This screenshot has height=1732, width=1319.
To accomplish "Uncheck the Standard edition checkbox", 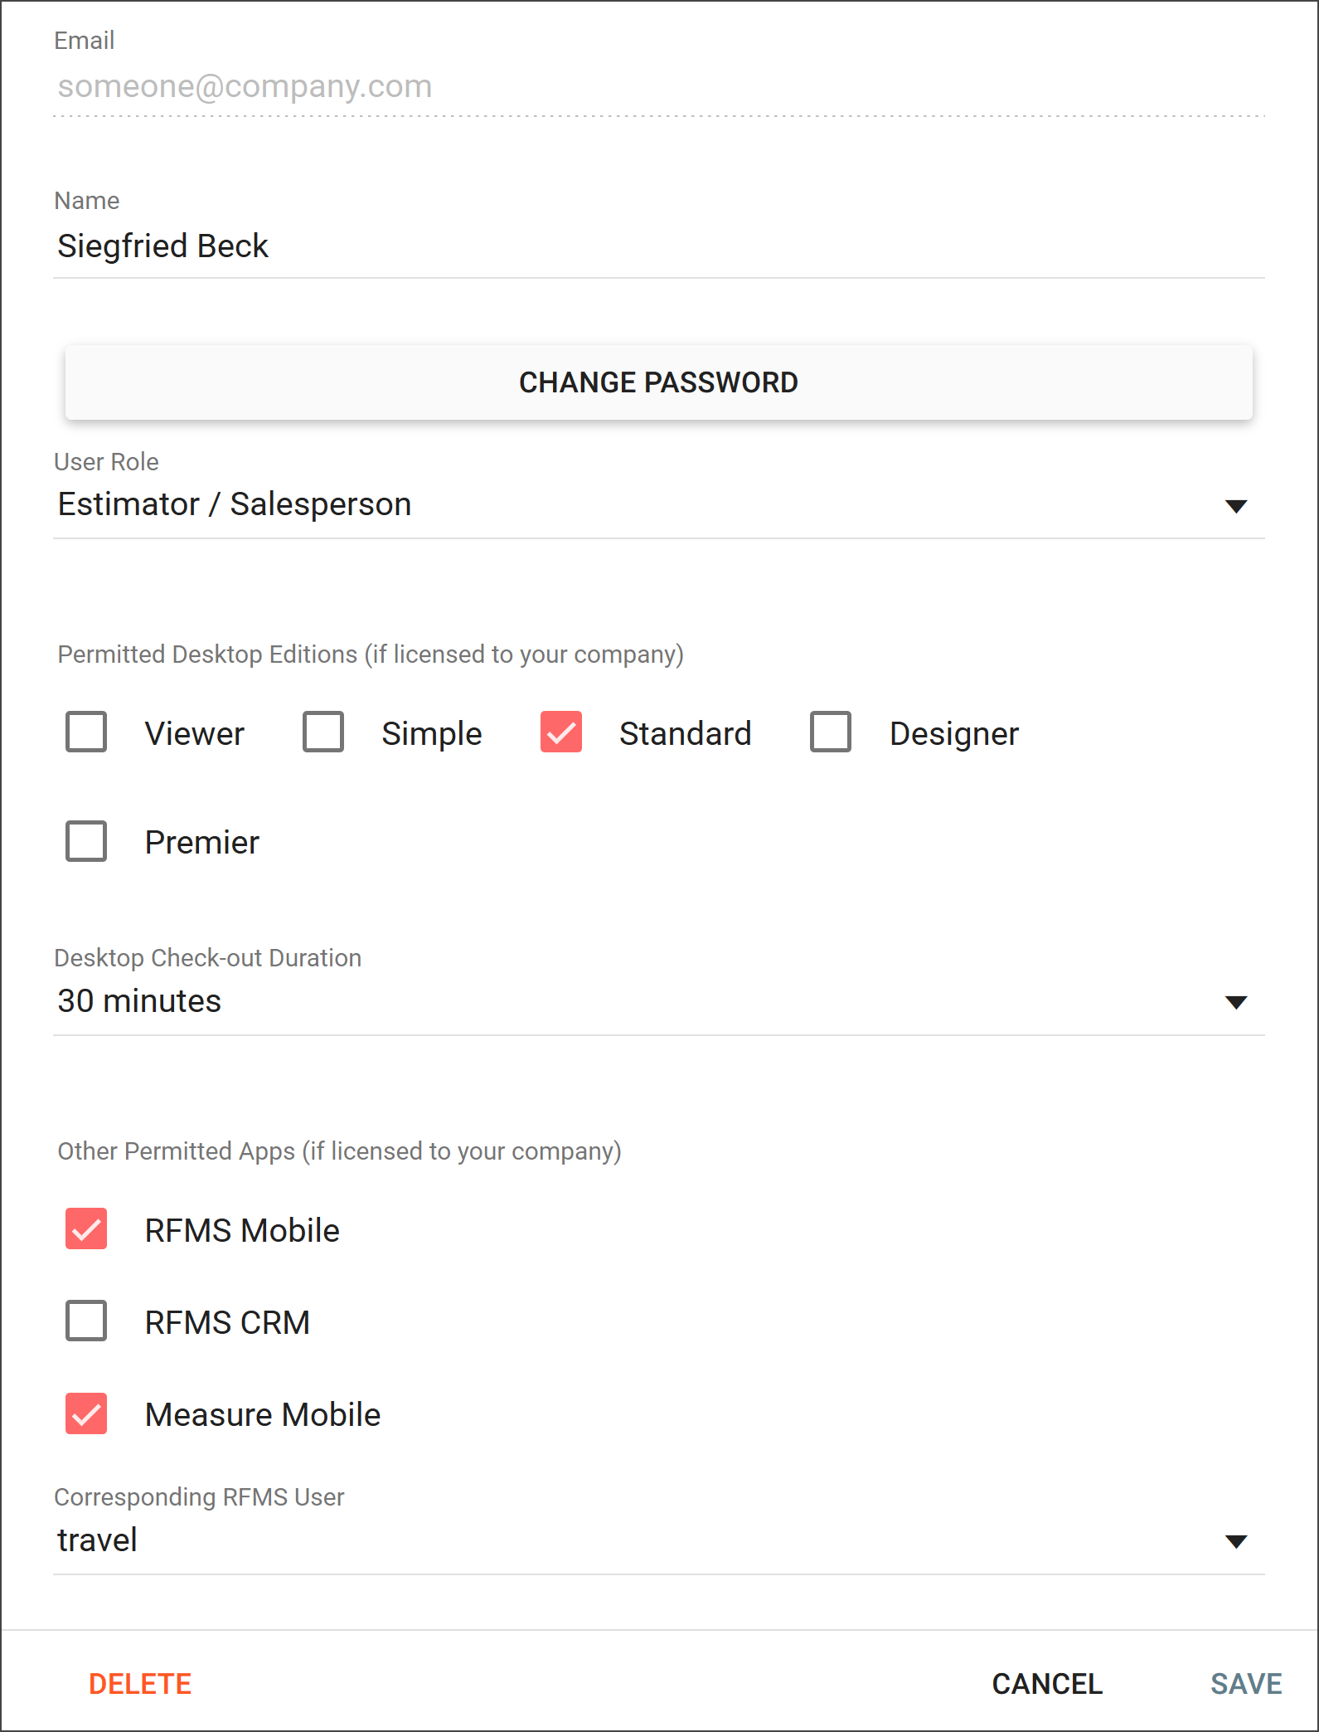I will pos(561,732).
